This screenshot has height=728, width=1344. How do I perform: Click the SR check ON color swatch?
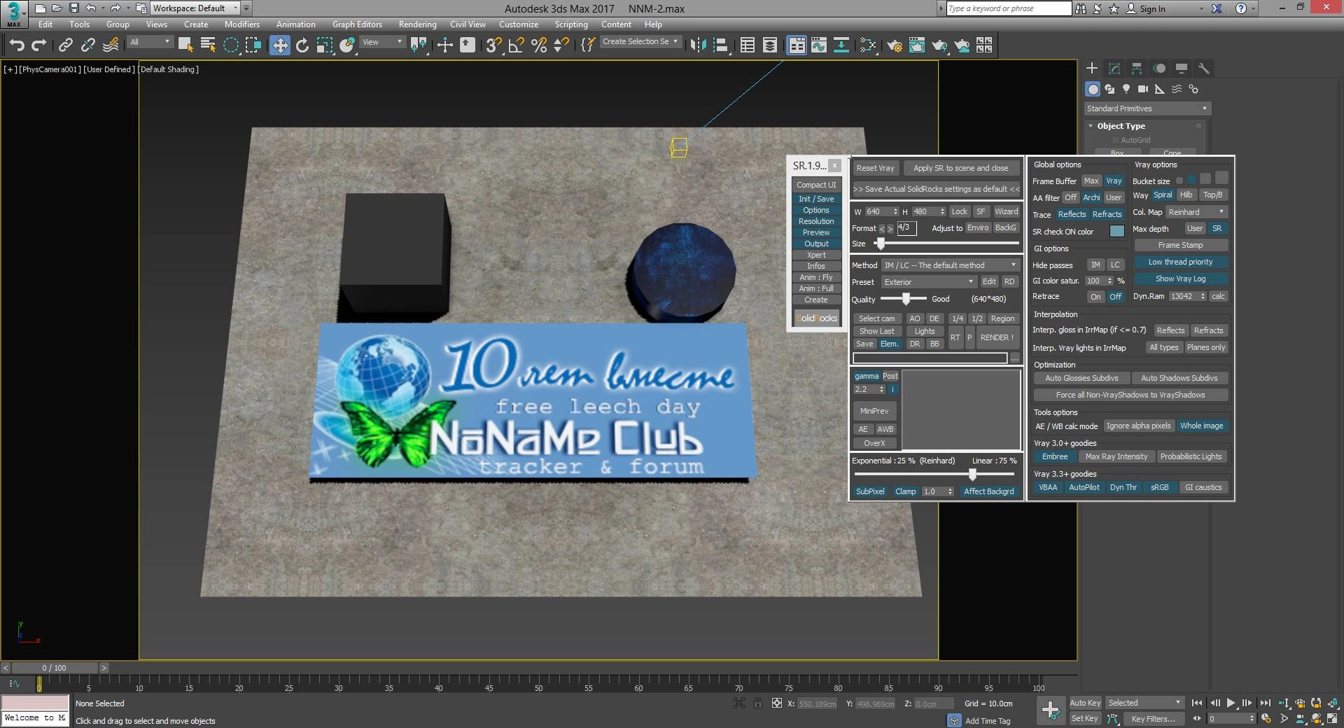1117,231
